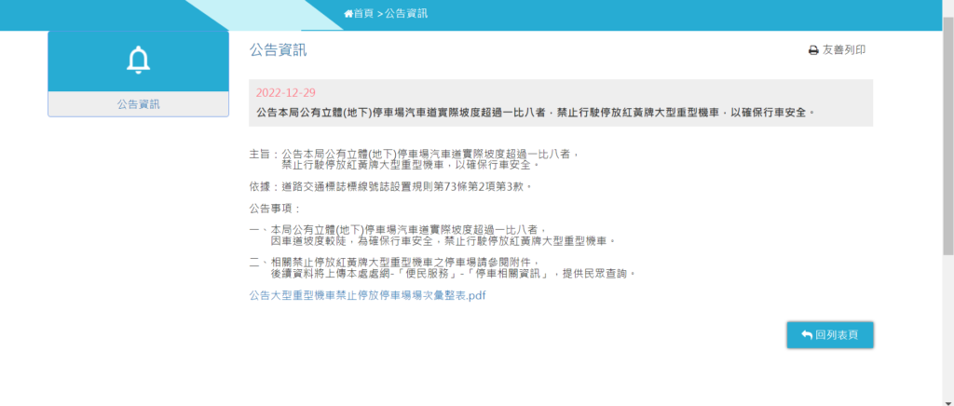Click the paragraph beginning 一、本局公有立體
The image size is (954, 406).
tap(433, 236)
